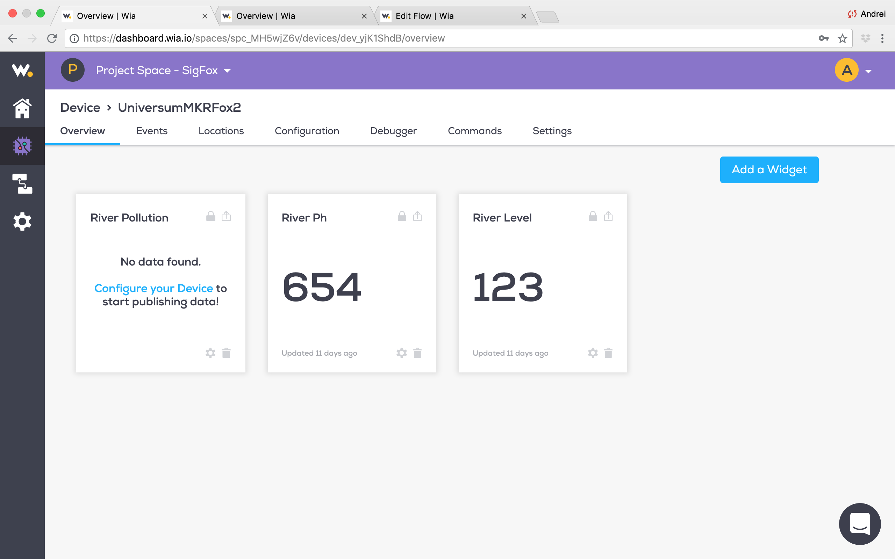Open the Debugger tab

393,131
